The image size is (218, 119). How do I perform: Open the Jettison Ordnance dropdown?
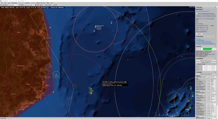tap(211, 115)
